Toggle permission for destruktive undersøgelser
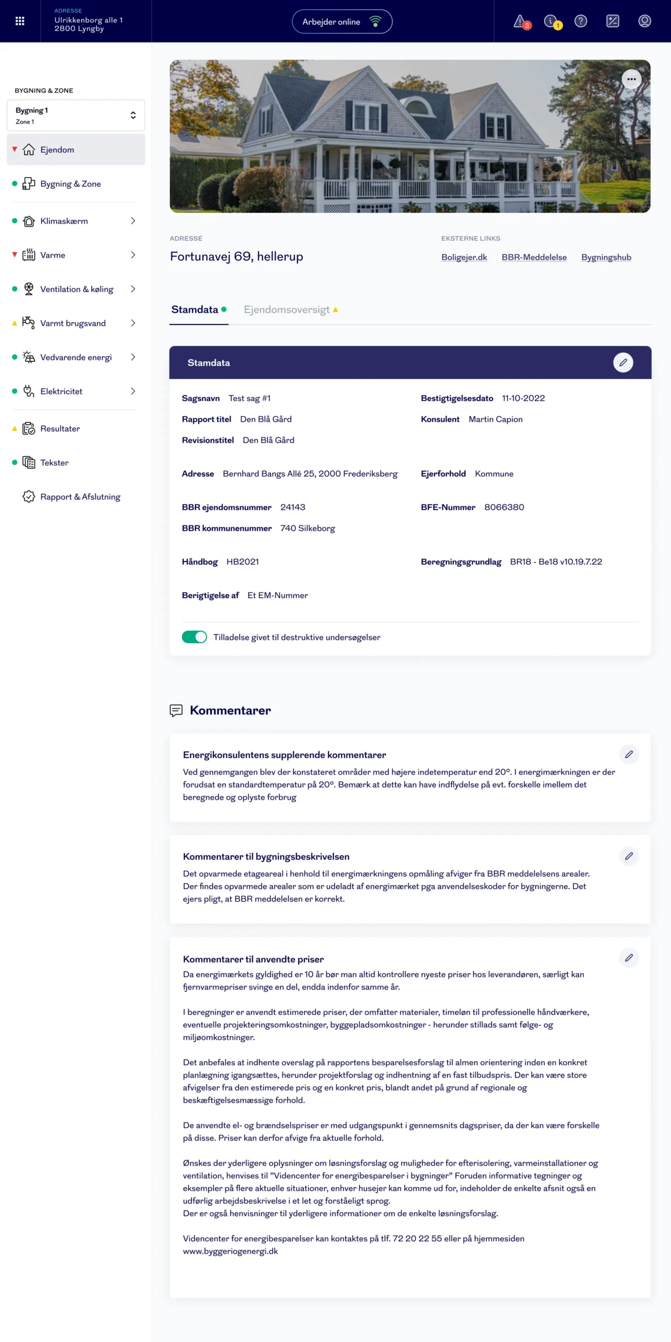This screenshot has width=671, height=1342. 194,637
